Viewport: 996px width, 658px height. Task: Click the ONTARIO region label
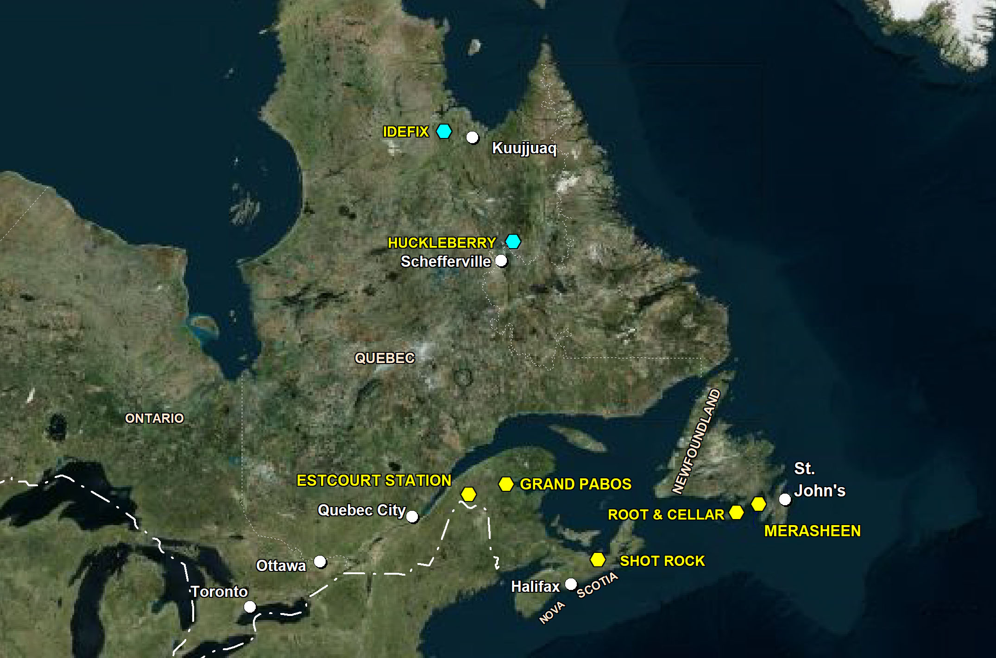(155, 418)
